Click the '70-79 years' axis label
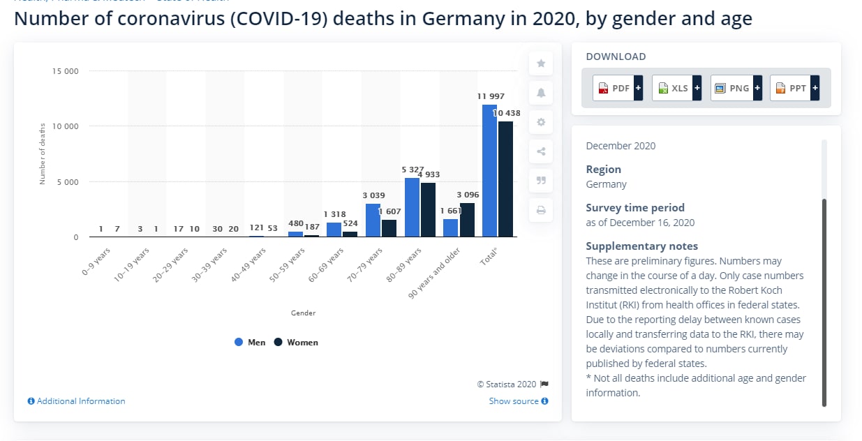862x441 pixels. [x=365, y=264]
